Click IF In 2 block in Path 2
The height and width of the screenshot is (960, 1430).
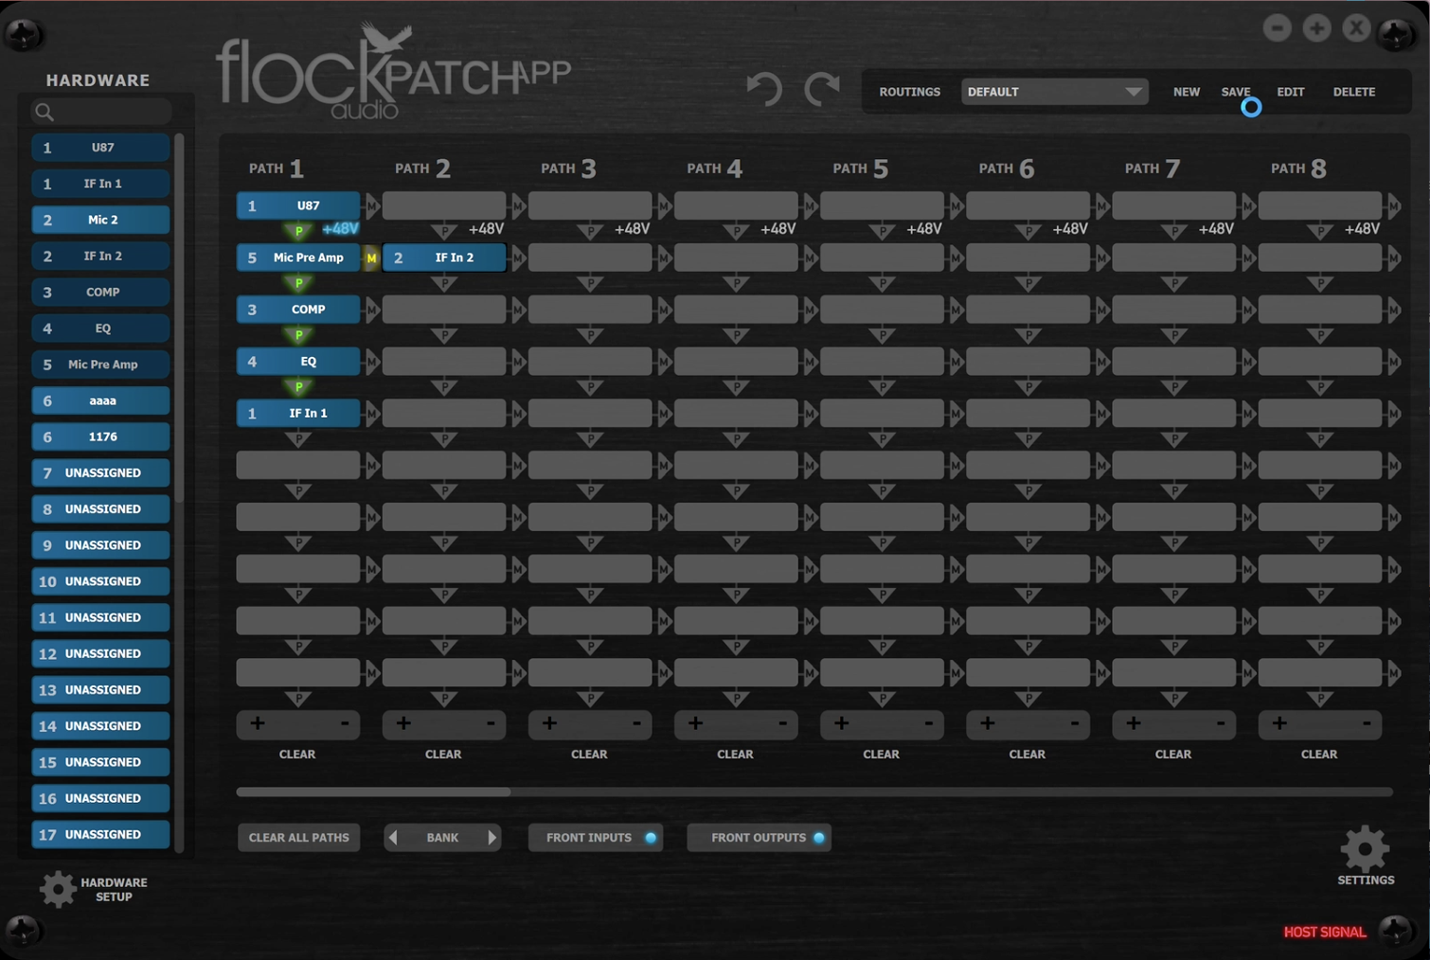coord(444,258)
